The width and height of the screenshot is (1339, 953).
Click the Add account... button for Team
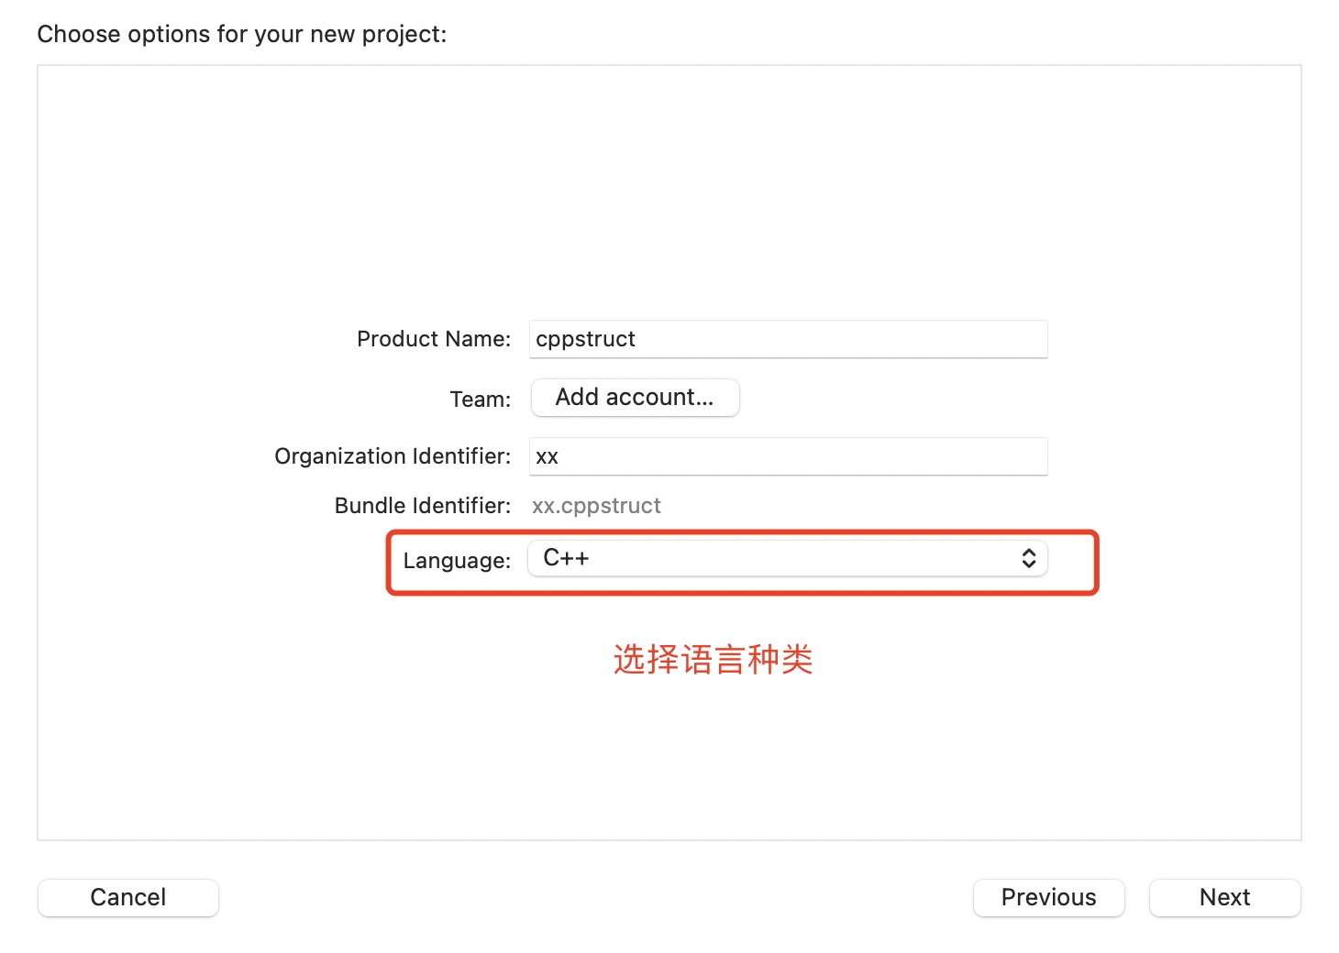[635, 398]
